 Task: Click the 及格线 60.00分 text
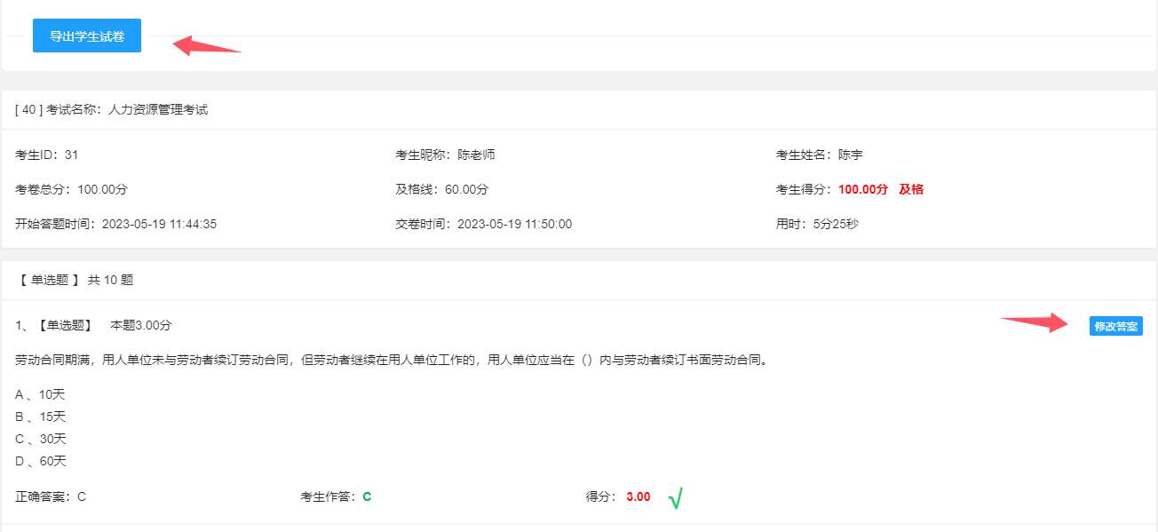(441, 189)
